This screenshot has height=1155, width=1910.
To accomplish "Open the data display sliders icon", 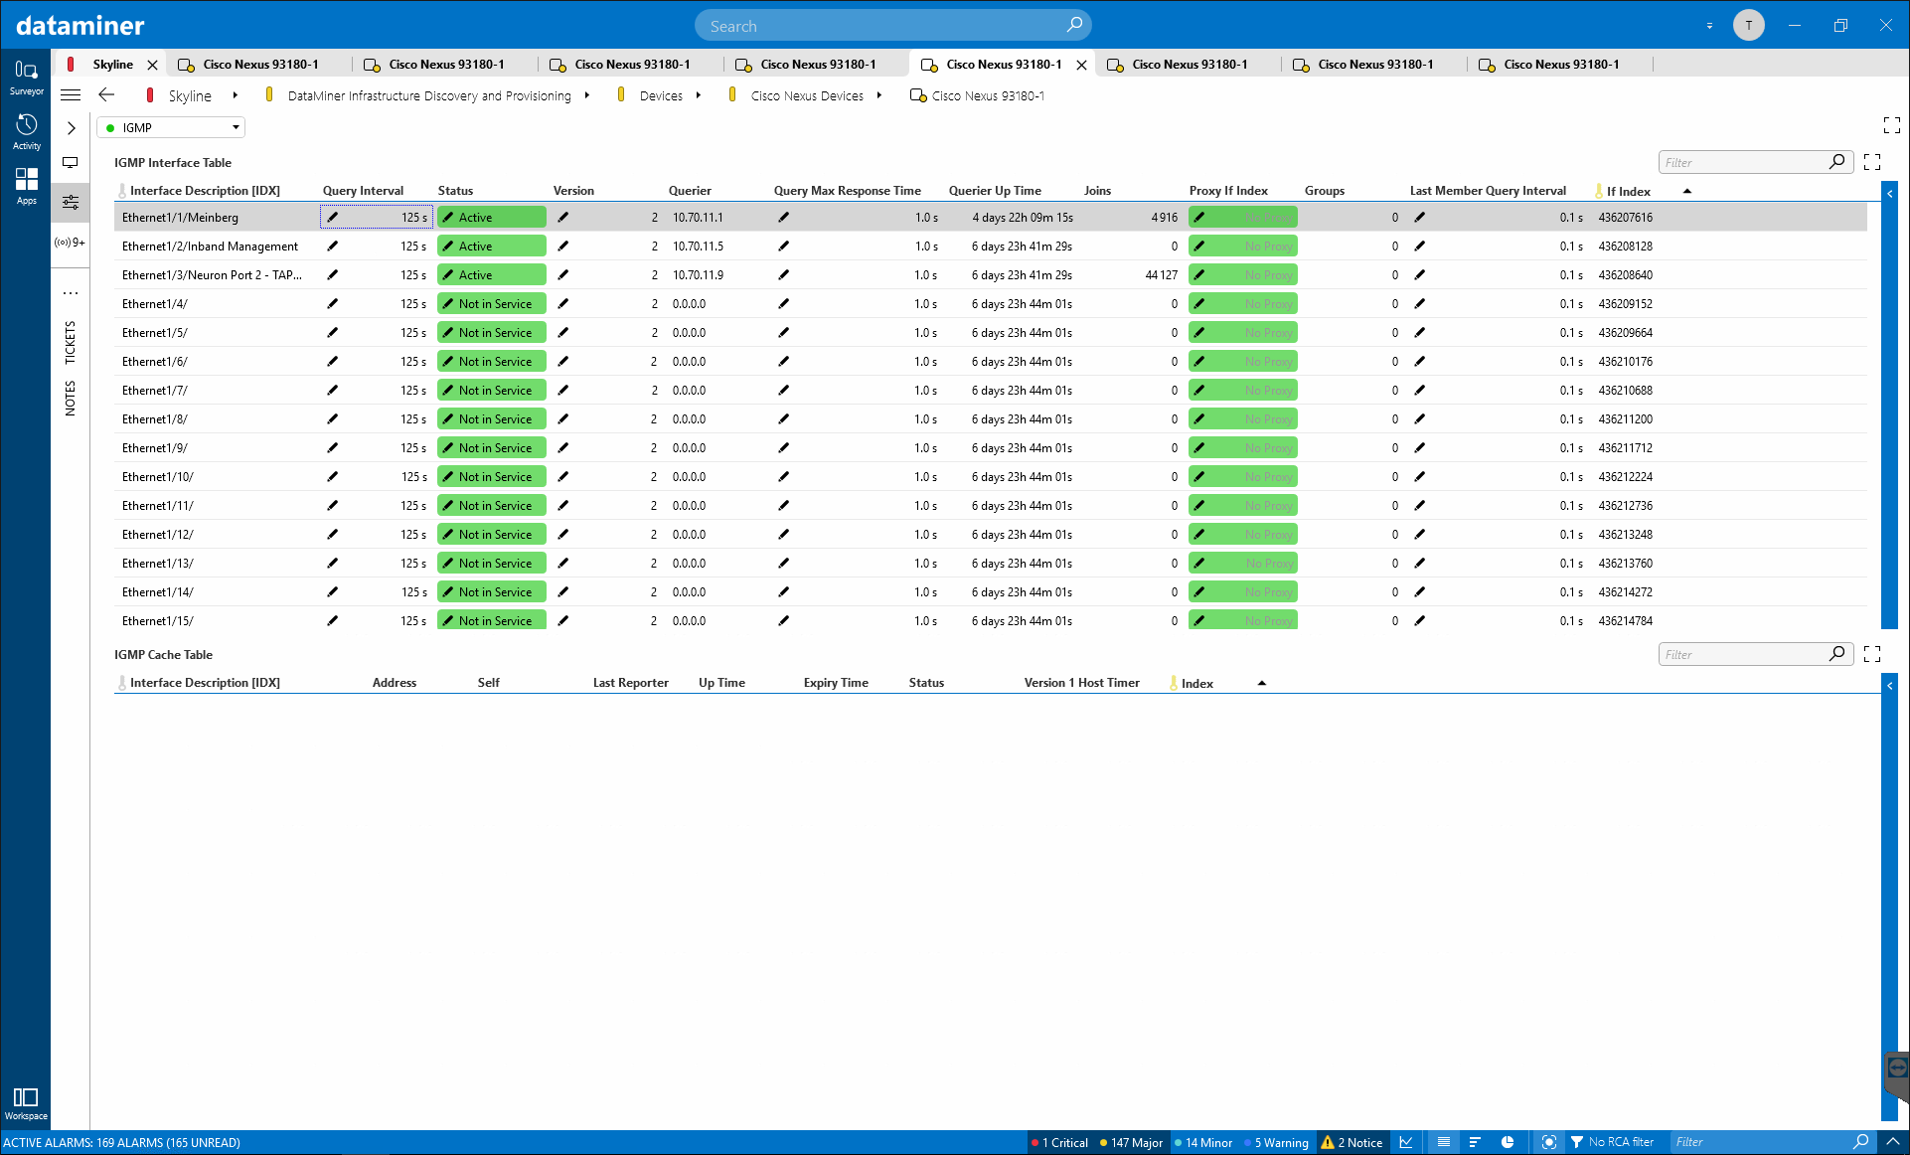I will tap(71, 202).
